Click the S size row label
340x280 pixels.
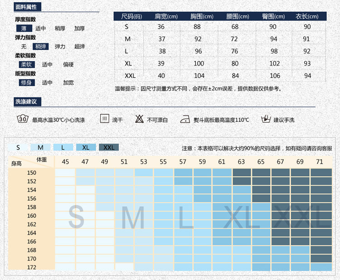pyautogui.click(x=126, y=27)
